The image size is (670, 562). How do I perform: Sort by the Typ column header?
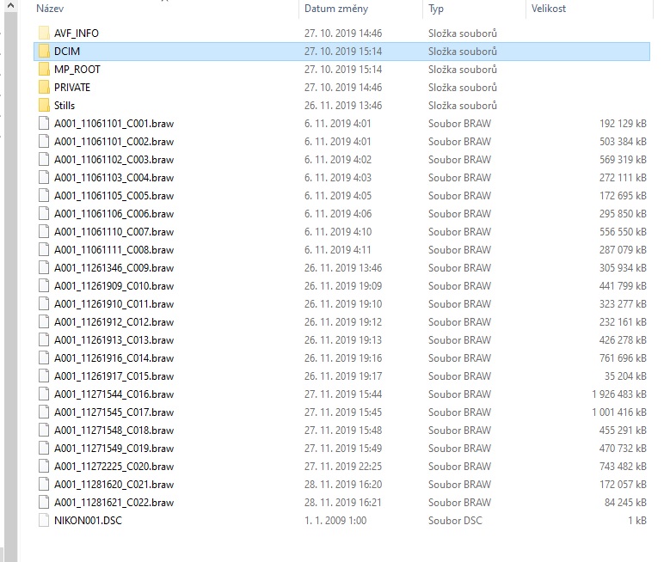point(436,9)
